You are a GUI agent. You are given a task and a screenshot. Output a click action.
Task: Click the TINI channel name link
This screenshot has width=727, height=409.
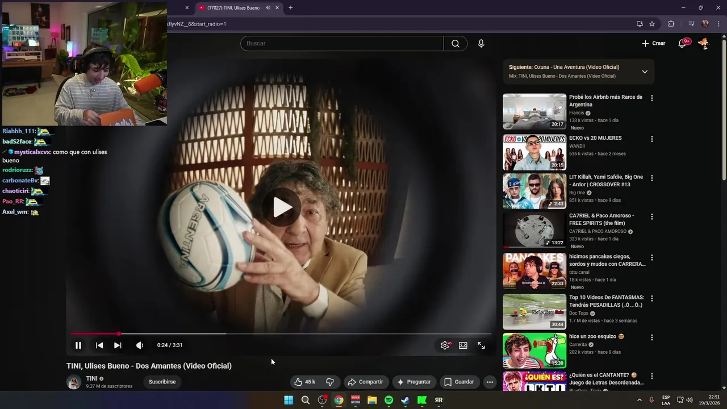click(91, 378)
